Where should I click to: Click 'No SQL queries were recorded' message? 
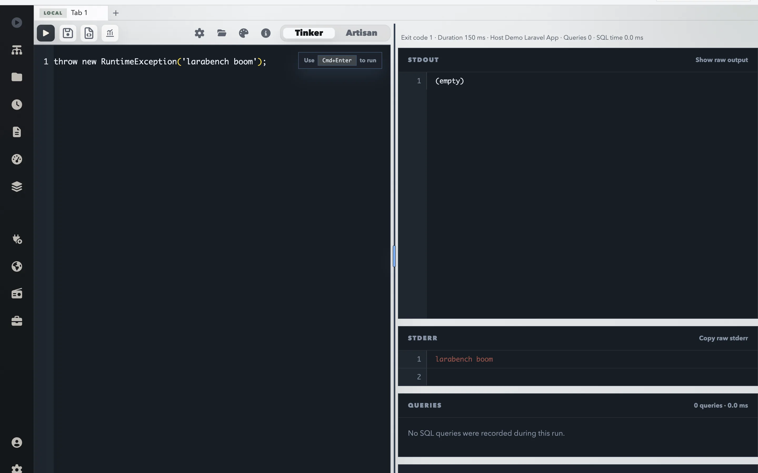[x=486, y=433]
